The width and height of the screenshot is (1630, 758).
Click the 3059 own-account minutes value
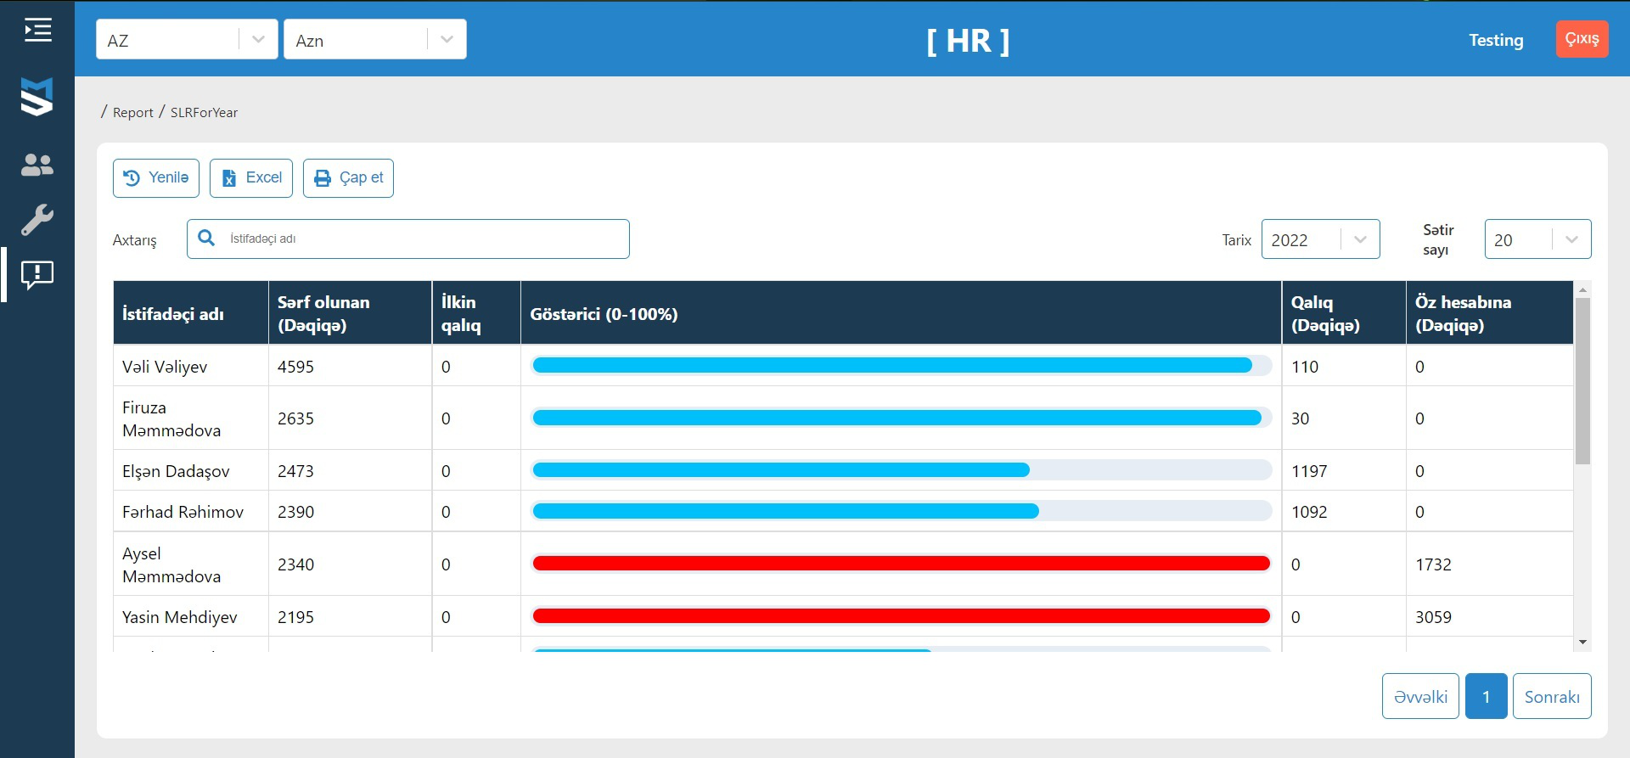point(1433,617)
